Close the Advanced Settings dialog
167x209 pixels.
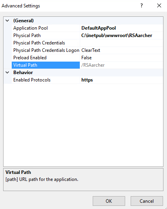(159, 5)
